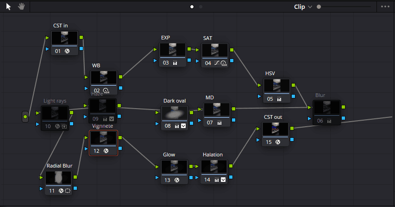Click camera icon on Light rays node
This screenshot has height=207, width=395.
pyautogui.click(x=64, y=126)
